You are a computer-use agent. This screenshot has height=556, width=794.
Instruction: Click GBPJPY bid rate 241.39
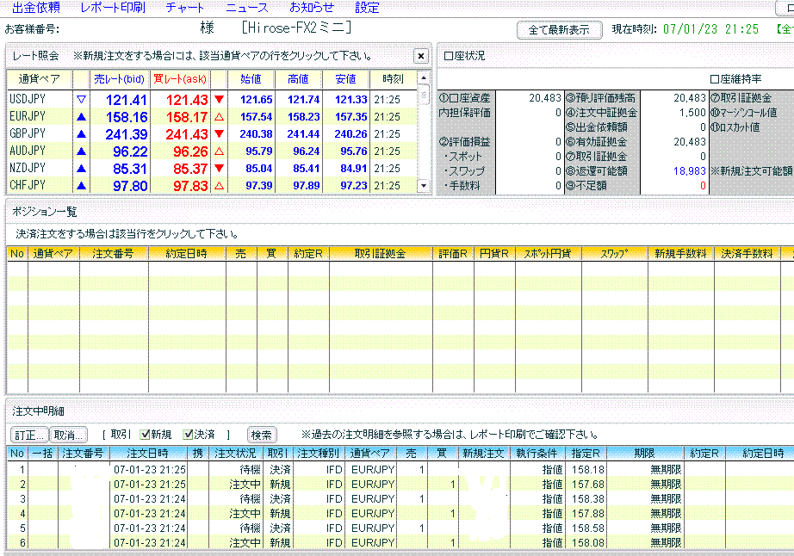point(127,134)
